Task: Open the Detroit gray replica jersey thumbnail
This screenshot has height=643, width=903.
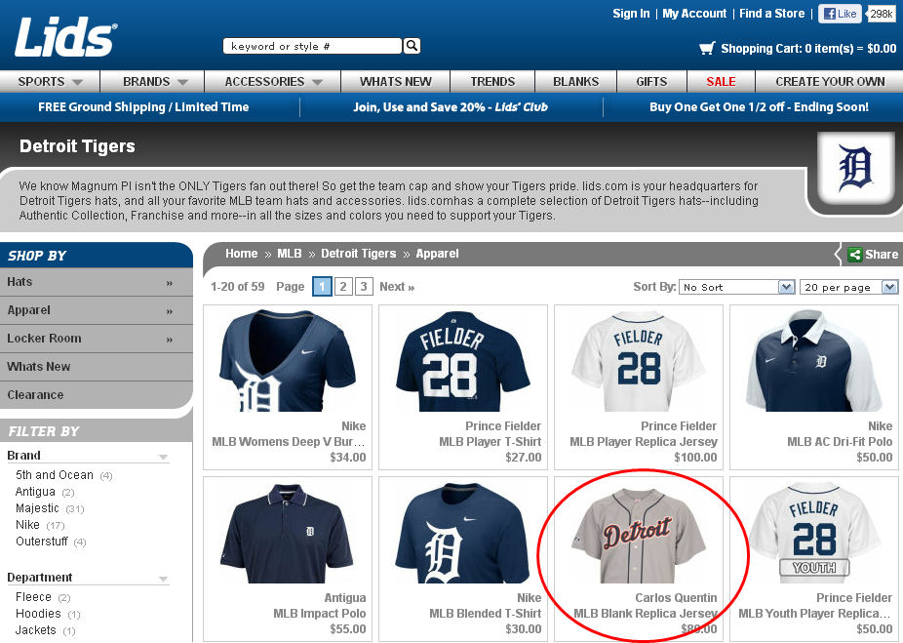Action: 638,534
